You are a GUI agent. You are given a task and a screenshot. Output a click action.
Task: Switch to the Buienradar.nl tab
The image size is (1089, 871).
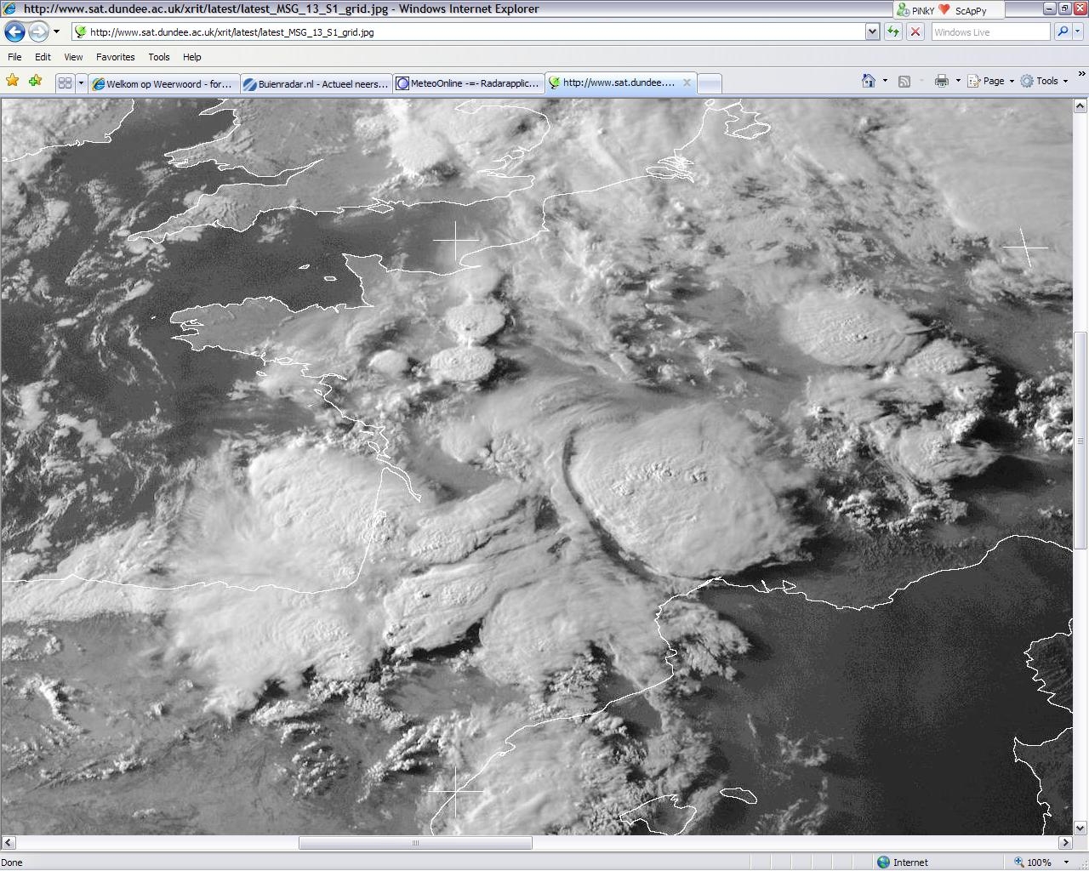tap(316, 83)
